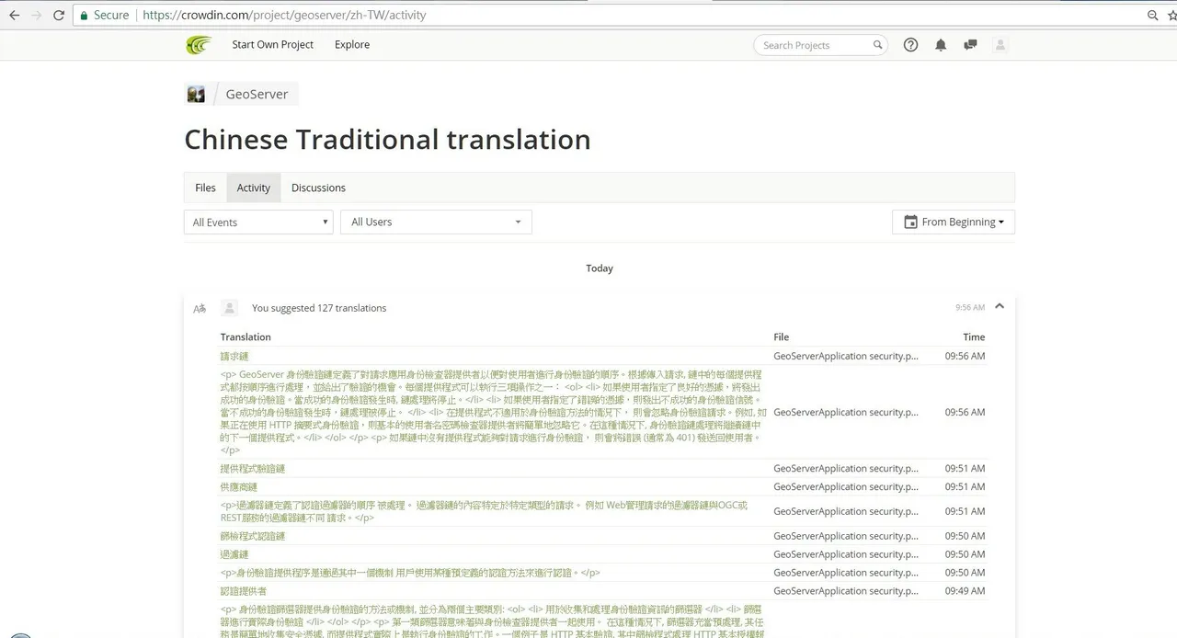Open the 供應商鏈 translation link
This screenshot has height=638, width=1177.
(239, 487)
